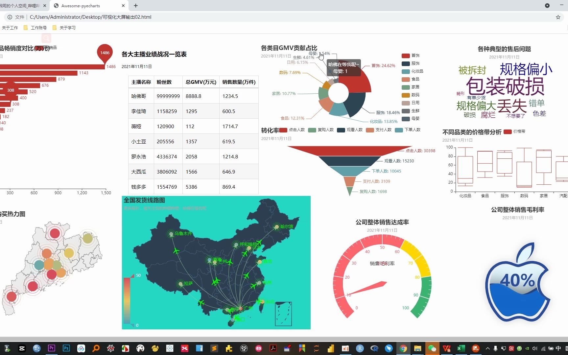Open the yellow puzzle-piece app in the taskbar

click(229, 348)
